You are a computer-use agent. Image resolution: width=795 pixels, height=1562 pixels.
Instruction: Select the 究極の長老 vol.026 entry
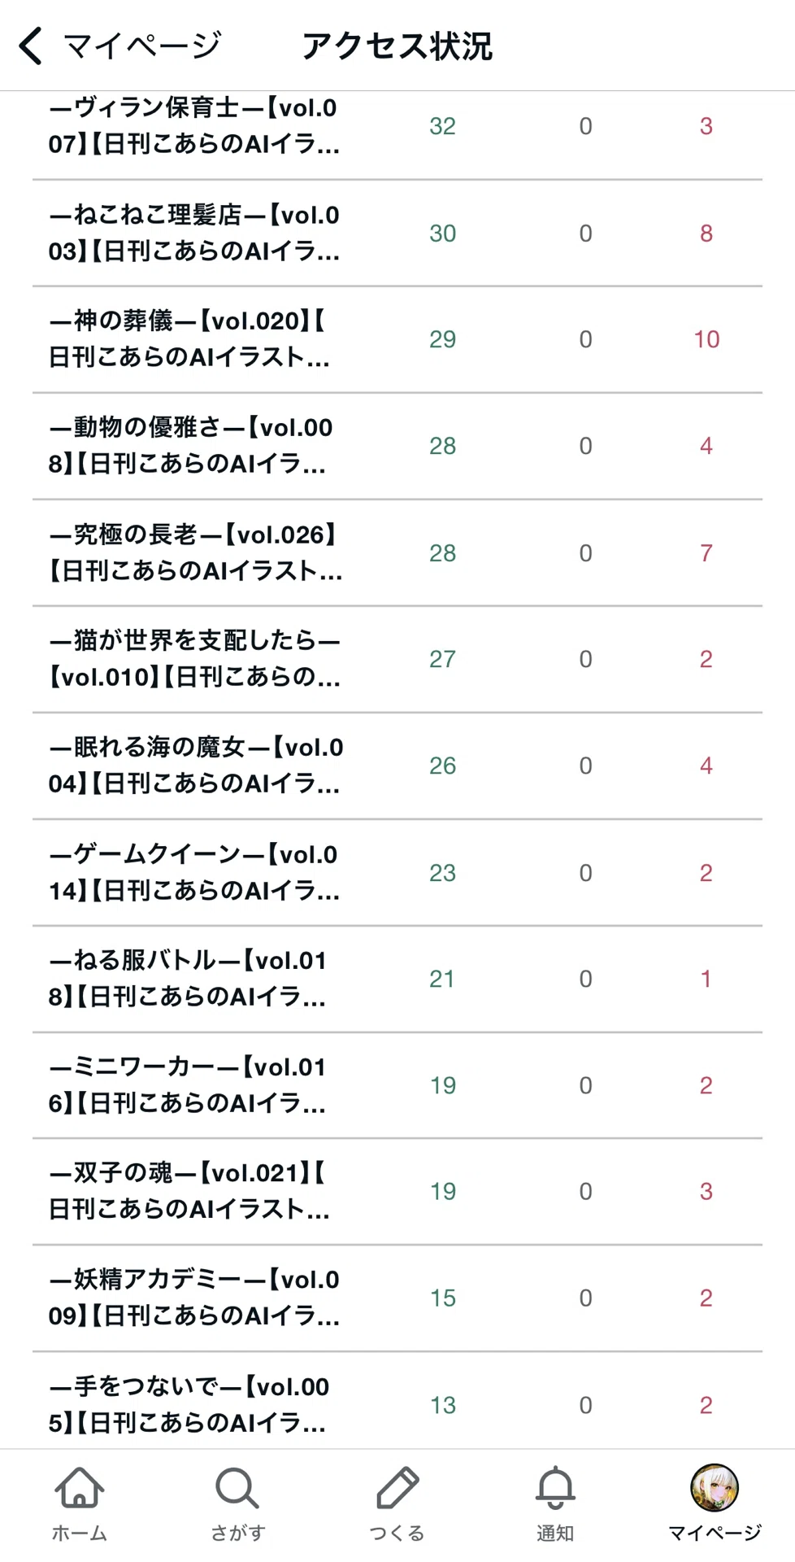tap(397, 553)
